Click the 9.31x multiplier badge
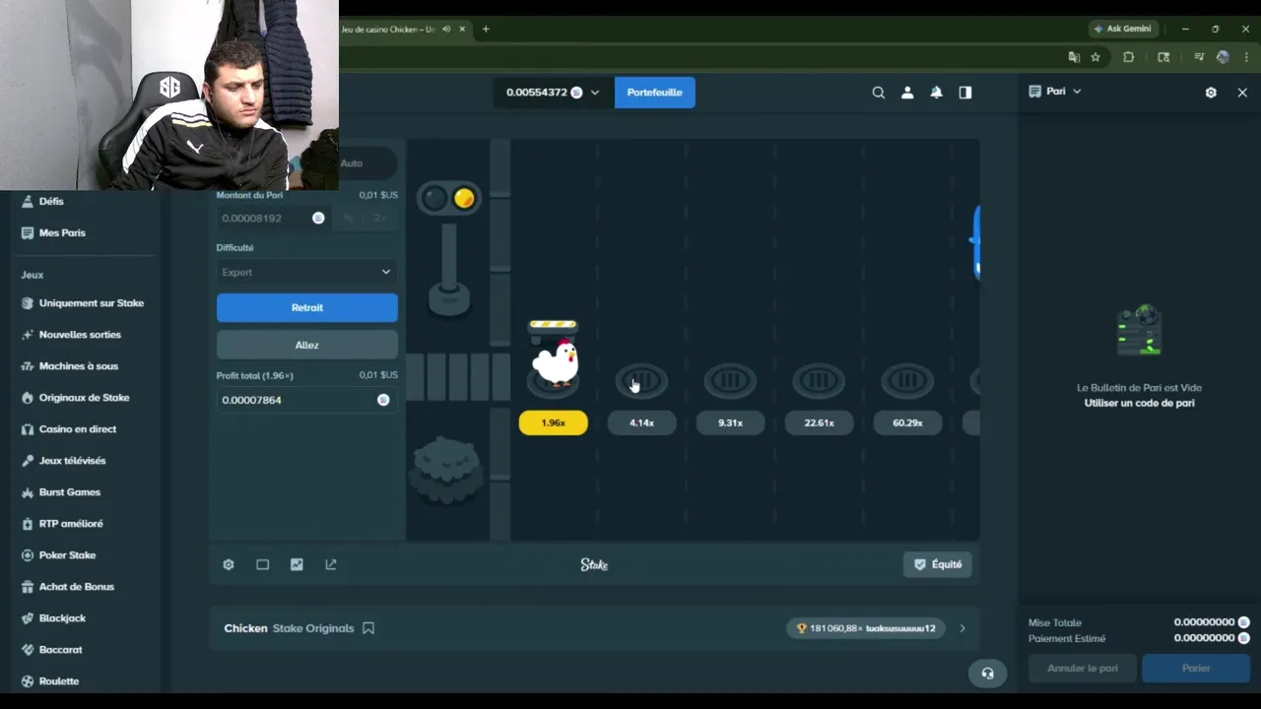The height and width of the screenshot is (709, 1261). coord(730,422)
